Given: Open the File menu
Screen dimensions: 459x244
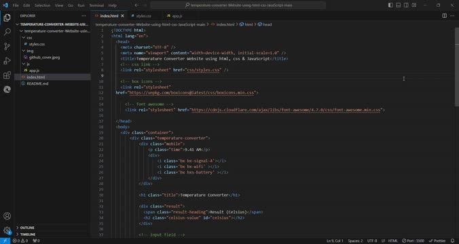Looking at the screenshot, I should tap(16, 5).
